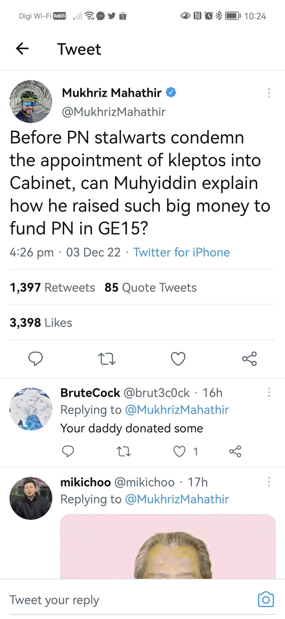Reply to BruteCock's comment
Image resolution: width=285 pixels, height=619 pixels.
pos(68,451)
